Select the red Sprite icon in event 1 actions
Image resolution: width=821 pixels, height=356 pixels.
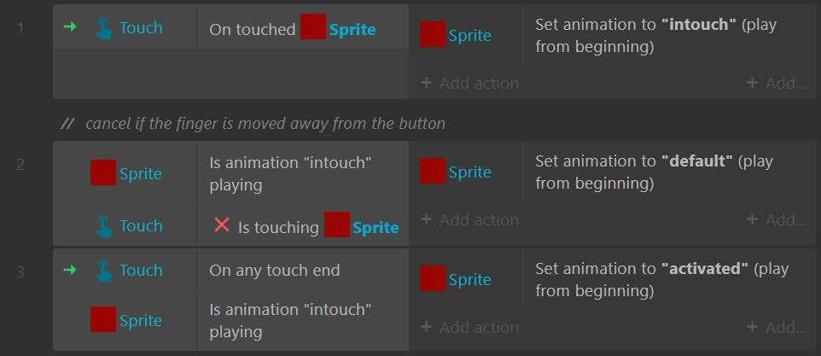pos(433,34)
